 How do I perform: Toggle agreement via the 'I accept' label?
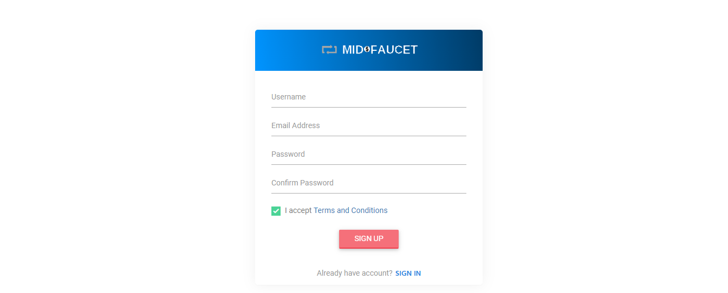click(x=298, y=210)
